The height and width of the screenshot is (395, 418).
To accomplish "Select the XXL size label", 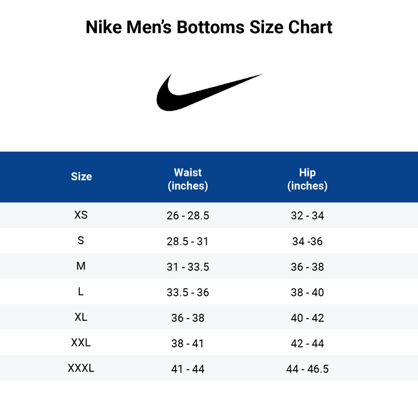I will click(81, 343).
